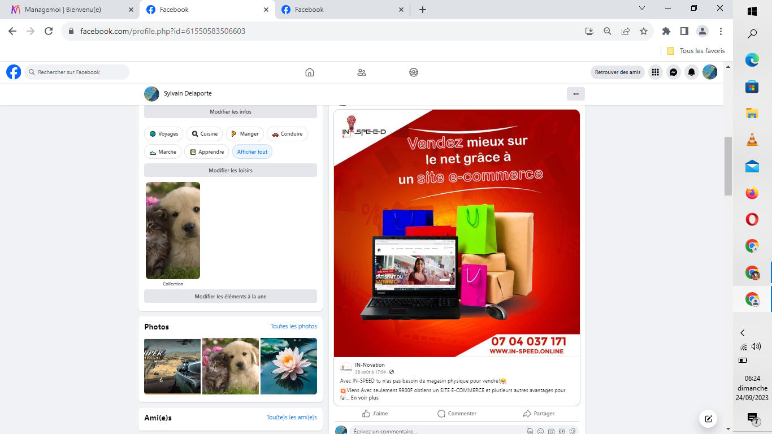Go to Facebook home icon
The width and height of the screenshot is (772, 434).
pos(309,72)
